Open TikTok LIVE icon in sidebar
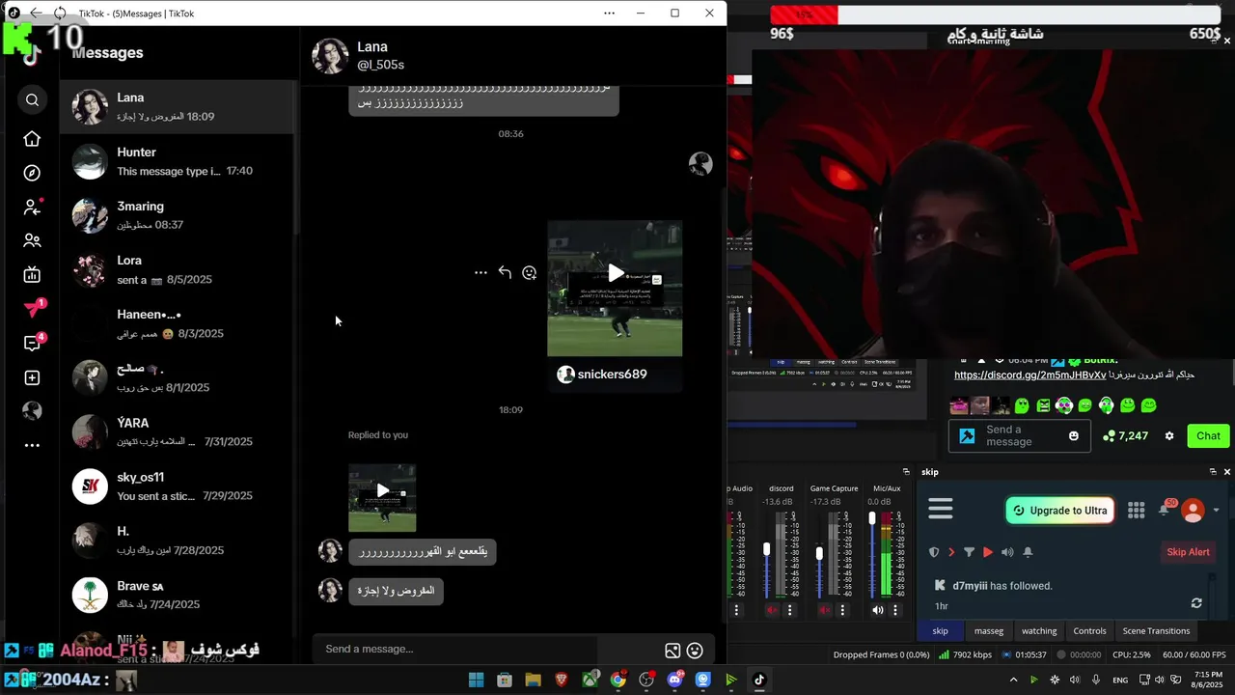Image resolution: width=1235 pixels, height=695 pixels. pos(32,274)
